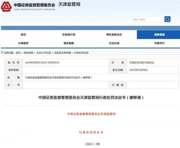180x148 pixels.
Task: Click the red 中国证券监督管理委员会天津监管局 text
Action: click(x=91, y=114)
